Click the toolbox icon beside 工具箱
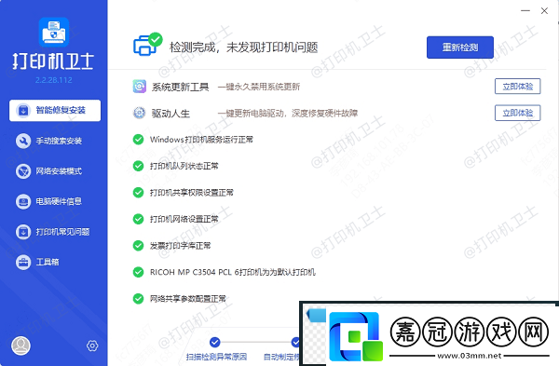Image resolution: width=559 pixels, height=366 pixels. click(x=23, y=263)
